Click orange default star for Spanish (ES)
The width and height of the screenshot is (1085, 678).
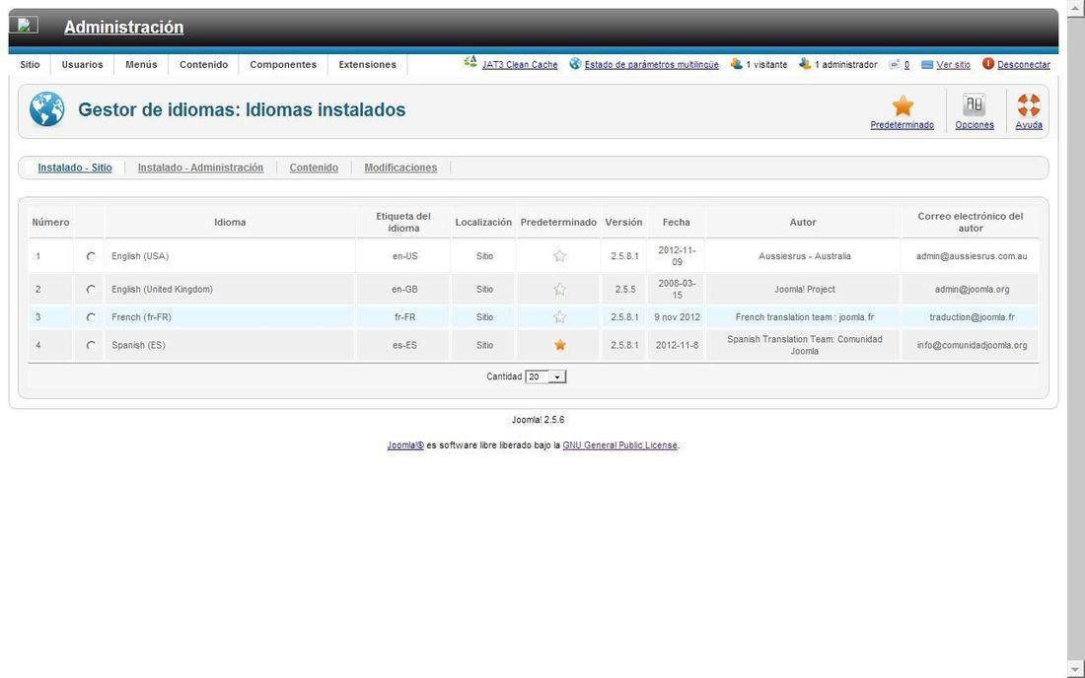pyautogui.click(x=560, y=345)
